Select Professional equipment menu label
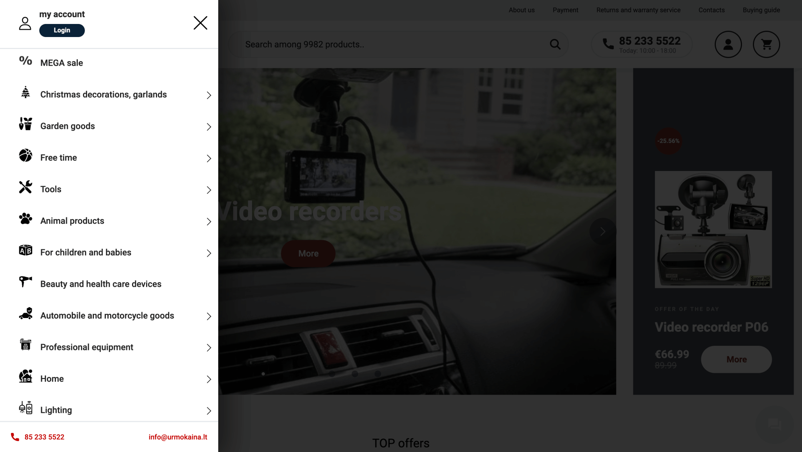 click(x=87, y=347)
